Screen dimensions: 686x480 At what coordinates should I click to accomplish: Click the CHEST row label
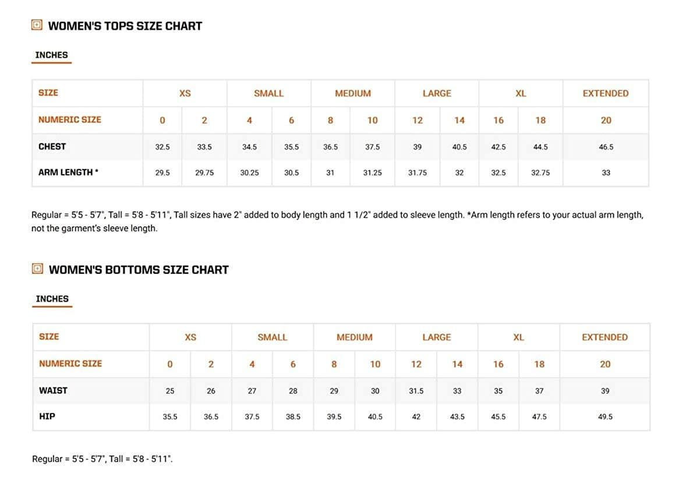point(52,147)
